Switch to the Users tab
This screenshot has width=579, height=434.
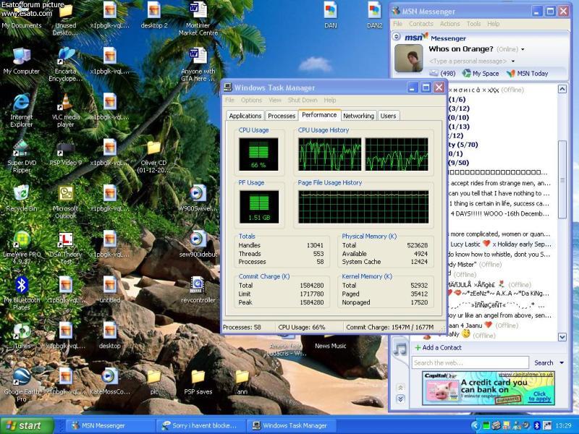[388, 116]
